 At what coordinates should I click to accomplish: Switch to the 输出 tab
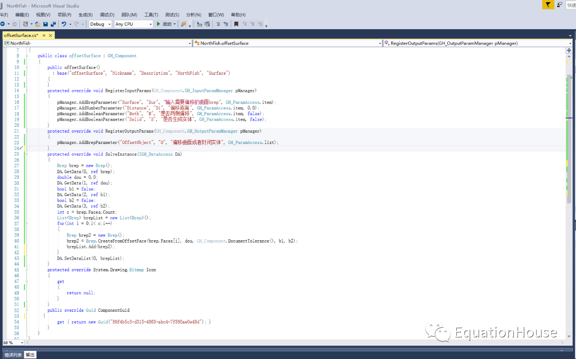30,355
